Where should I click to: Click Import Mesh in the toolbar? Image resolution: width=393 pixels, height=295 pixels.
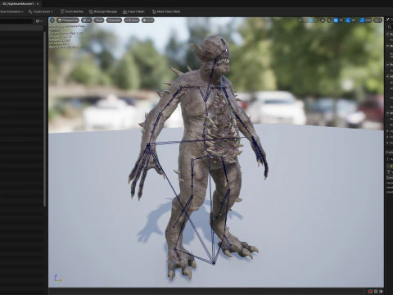coord(133,11)
